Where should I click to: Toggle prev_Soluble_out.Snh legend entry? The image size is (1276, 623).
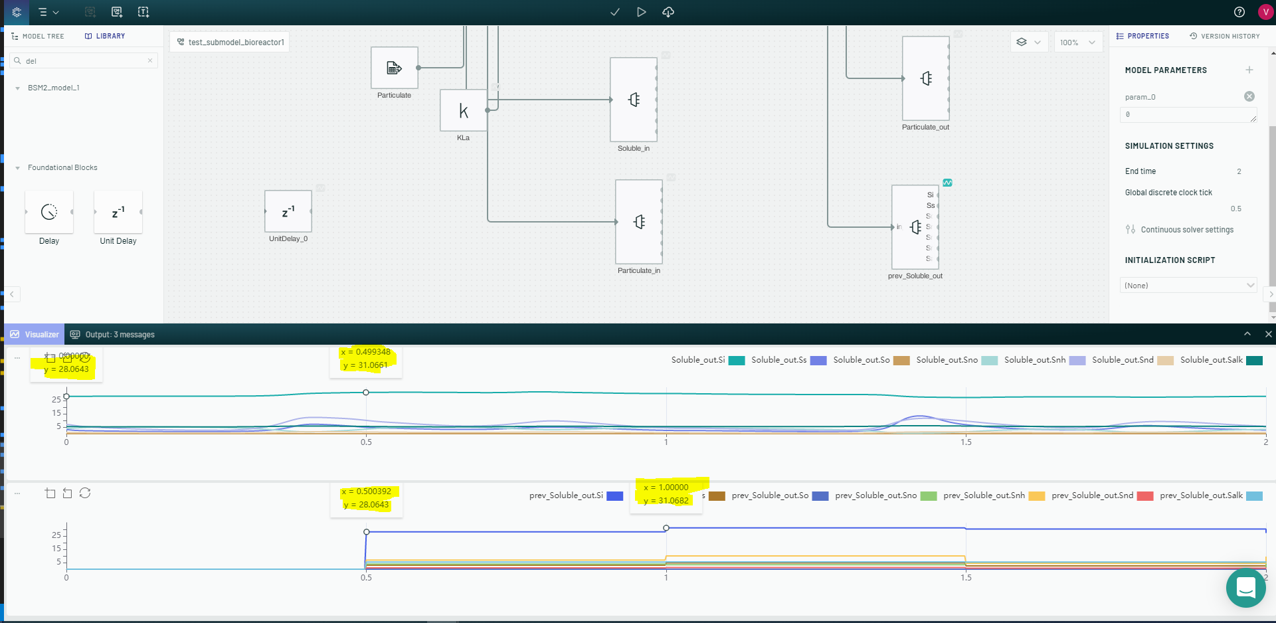point(994,495)
